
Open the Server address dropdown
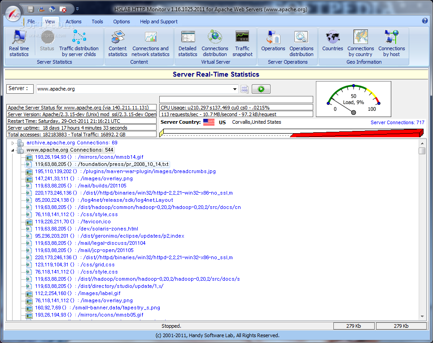(x=235, y=89)
